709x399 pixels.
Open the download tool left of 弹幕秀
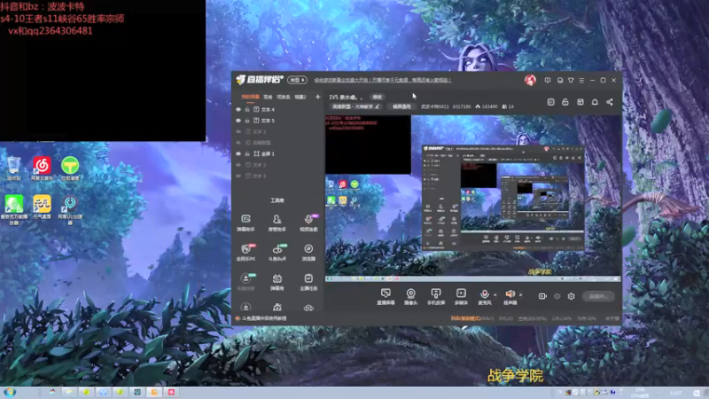245,281
